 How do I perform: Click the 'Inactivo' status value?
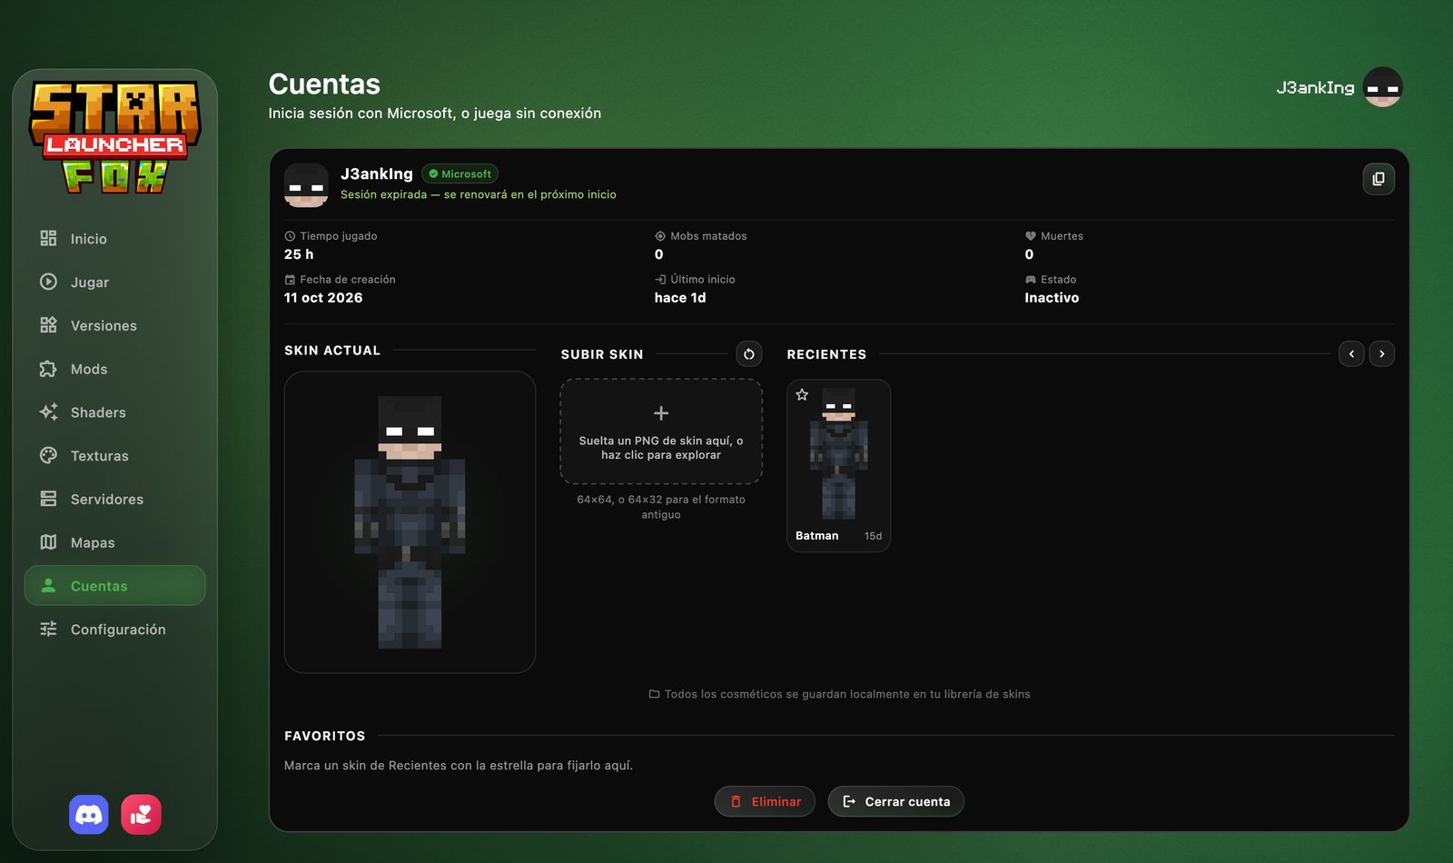1052,298
